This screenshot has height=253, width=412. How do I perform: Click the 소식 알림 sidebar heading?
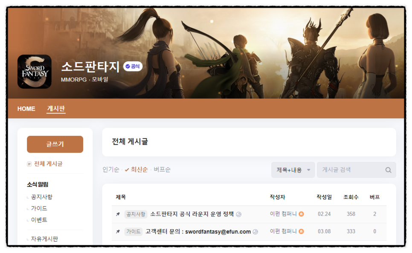[x=38, y=184]
